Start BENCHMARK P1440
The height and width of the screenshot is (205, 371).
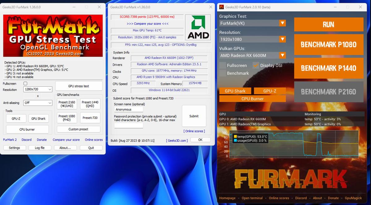tap(329, 68)
